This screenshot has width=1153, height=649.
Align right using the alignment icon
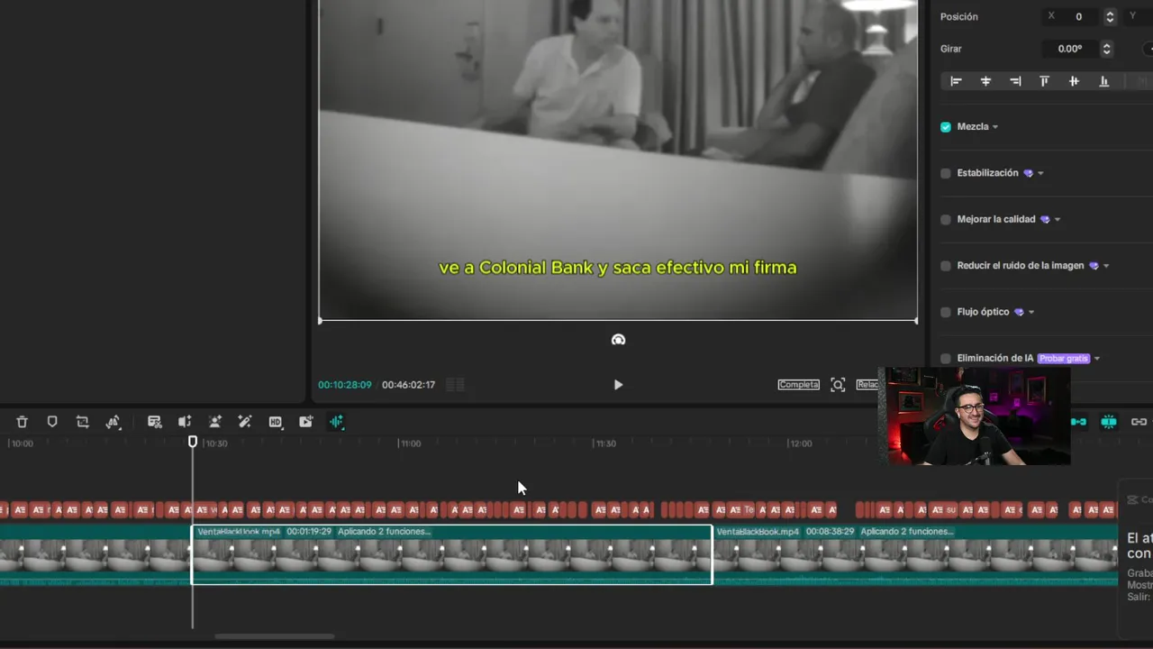pos(1015,81)
